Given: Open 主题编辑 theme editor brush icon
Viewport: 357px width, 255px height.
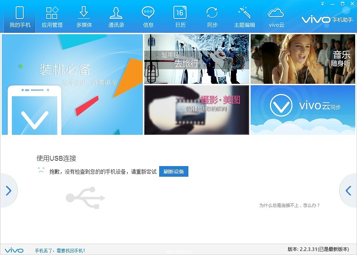Looking at the screenshot, I should [244, 17].
